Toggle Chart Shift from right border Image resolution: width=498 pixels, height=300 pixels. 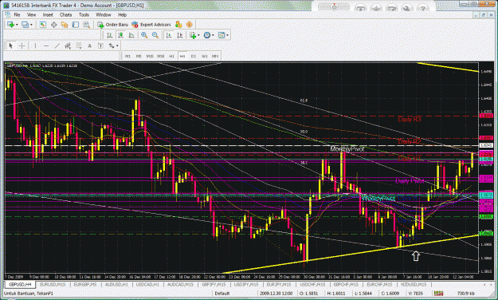(179, 35)
